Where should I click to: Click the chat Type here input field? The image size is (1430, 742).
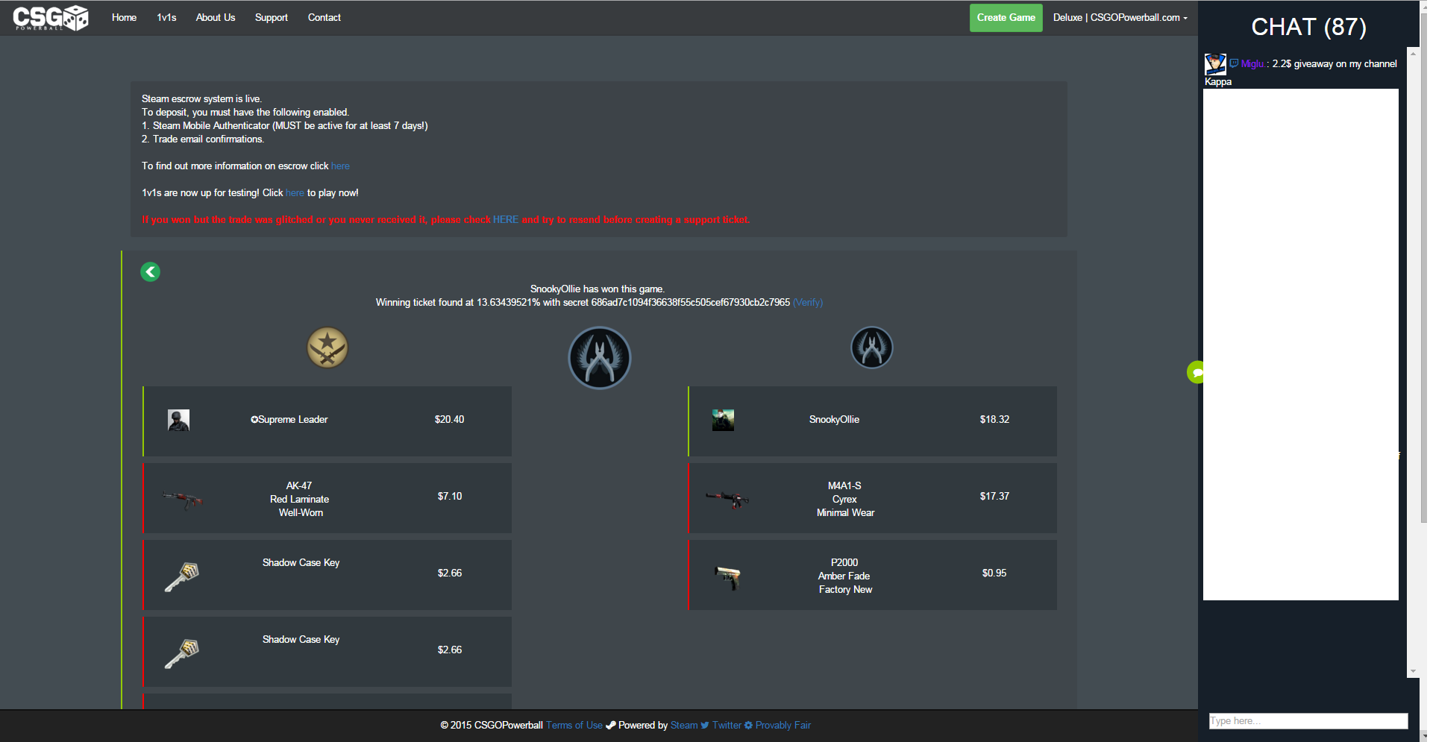pos(1308,721)
